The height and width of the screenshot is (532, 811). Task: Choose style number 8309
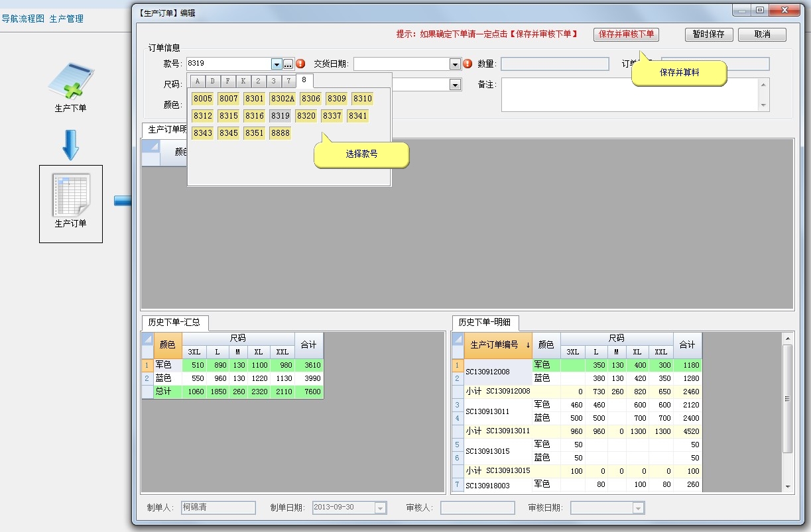[337, 99]
